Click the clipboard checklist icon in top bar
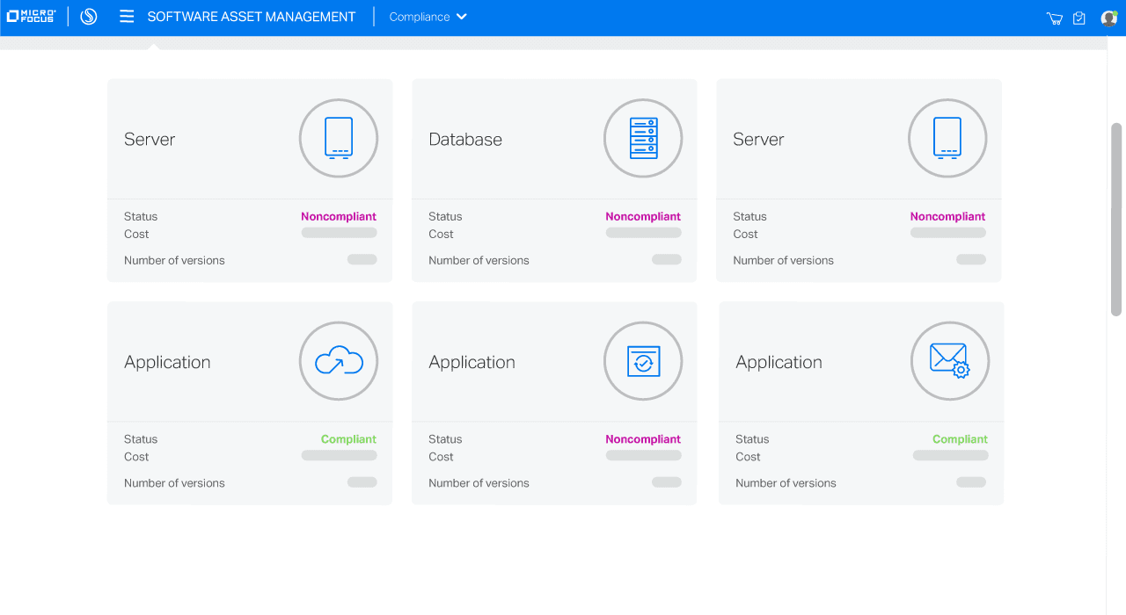The width and height of the screenshot is (1126, 615). pos(1078,17)
